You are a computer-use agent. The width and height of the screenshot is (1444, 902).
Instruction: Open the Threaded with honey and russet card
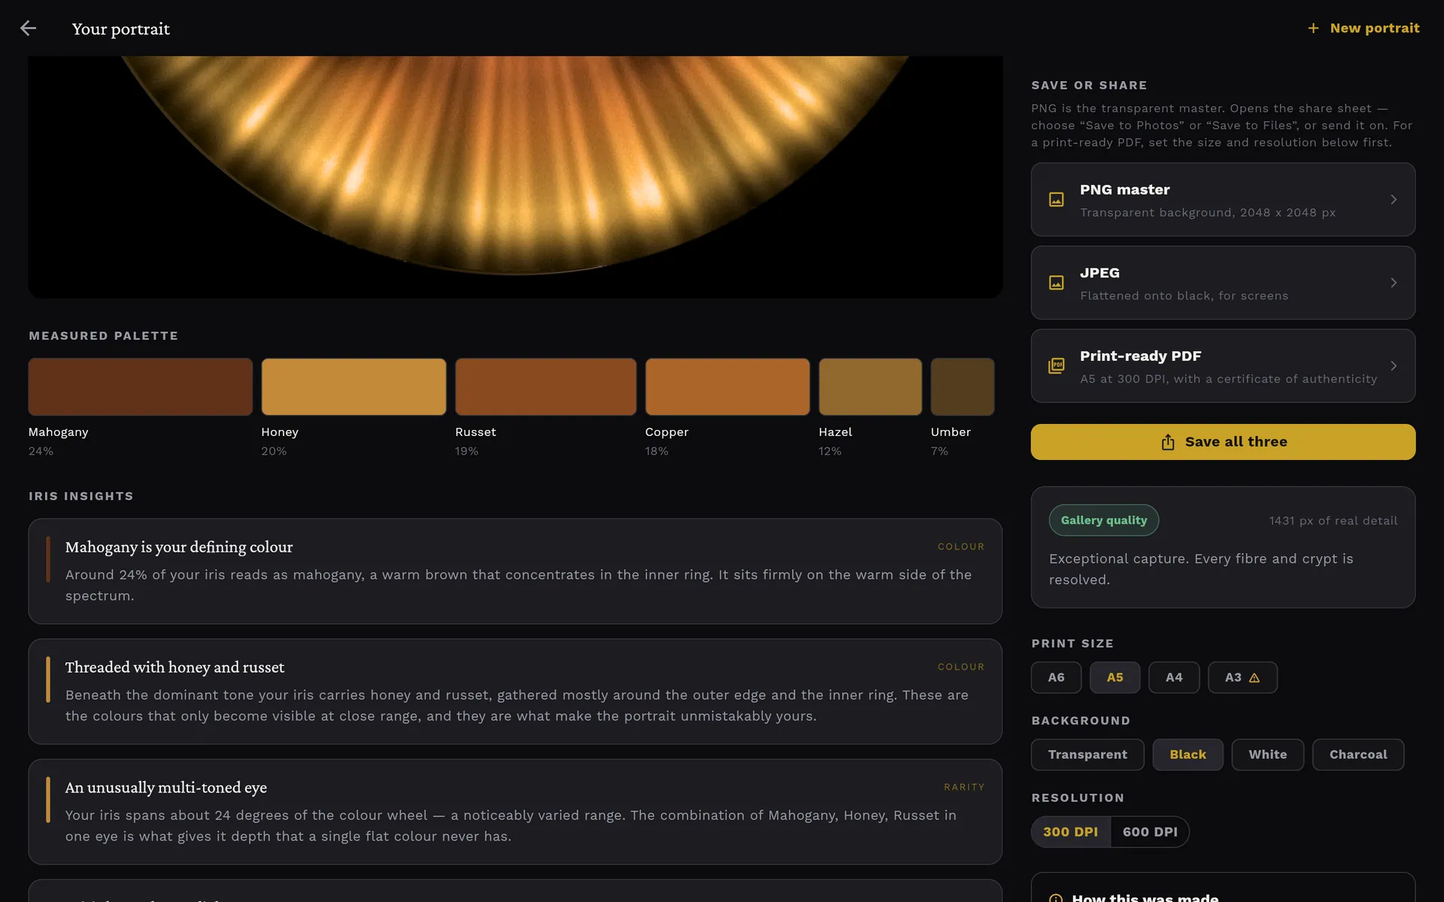[515, 692]
